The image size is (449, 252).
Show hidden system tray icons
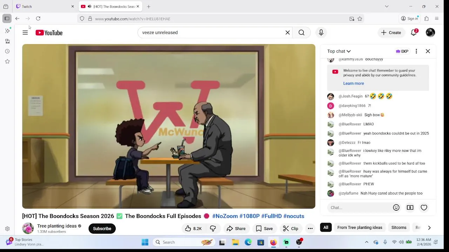point(367,242)
